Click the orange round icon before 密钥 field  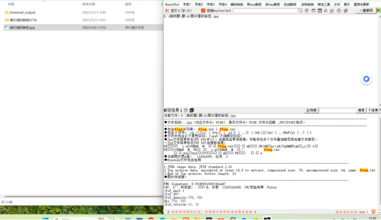[203, 11]
